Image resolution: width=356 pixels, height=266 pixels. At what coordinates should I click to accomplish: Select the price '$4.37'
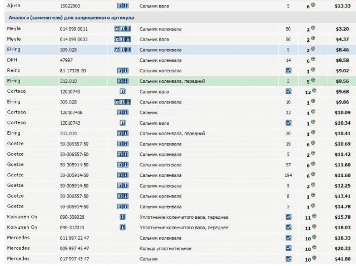(x=343, y=40)
